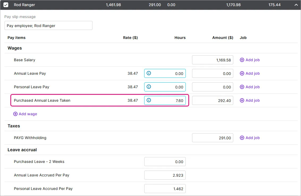Uncheck the Rod Ranger employee checkbox
This screenshot has width=301, height=196.
(x=6, y=5)
